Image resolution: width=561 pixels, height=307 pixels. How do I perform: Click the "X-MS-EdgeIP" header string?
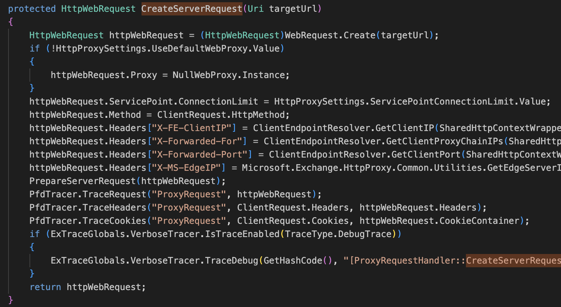[186, 168]
